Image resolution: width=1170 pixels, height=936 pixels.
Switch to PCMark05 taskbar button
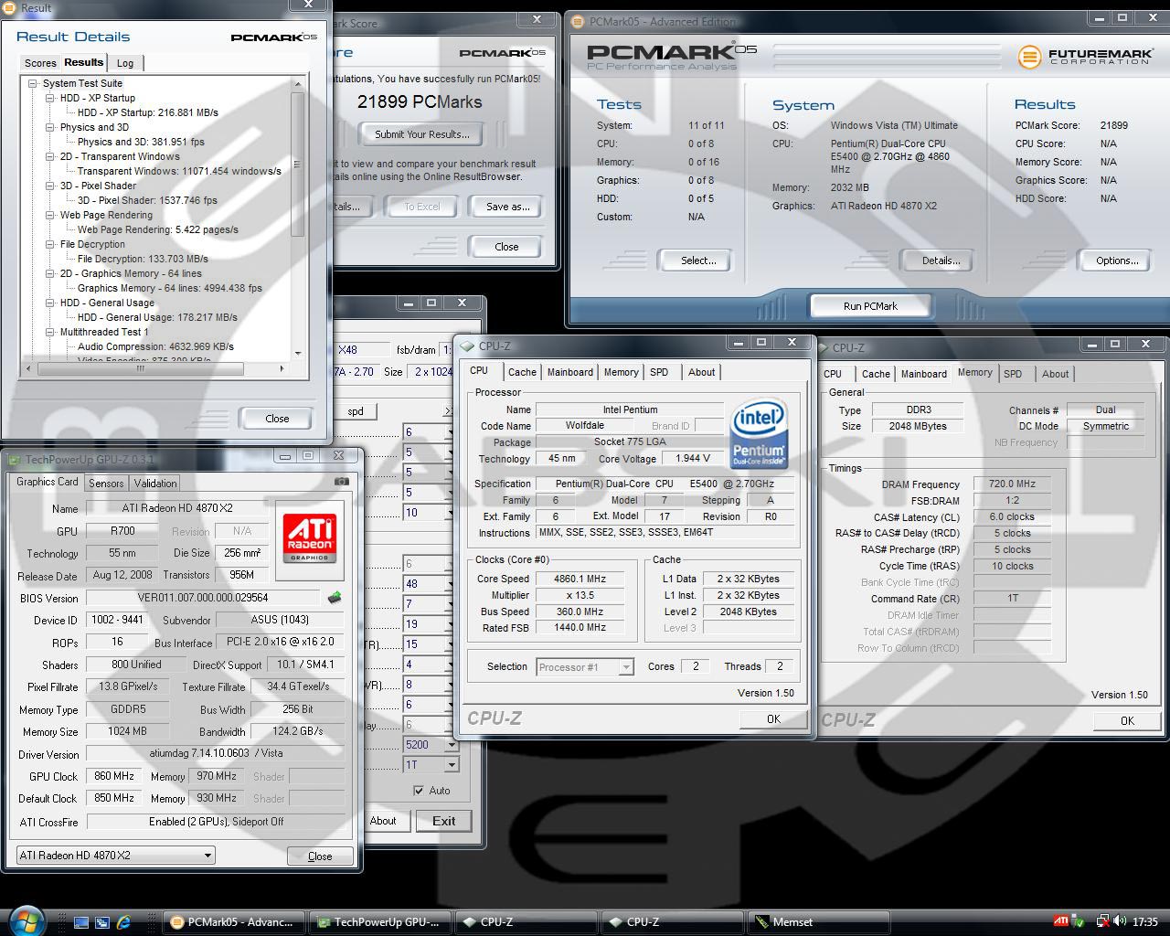click(233, 922)
